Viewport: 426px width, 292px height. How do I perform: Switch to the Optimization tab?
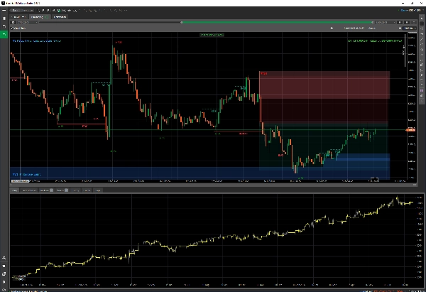click(x=60, y=17)
